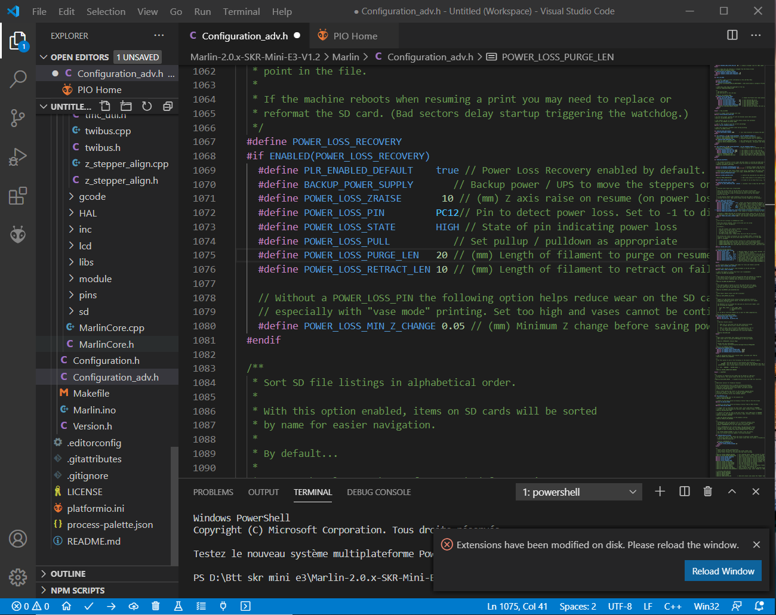Click the Explorer sidebar vertical scrollbar

pyautogui.click(x=174, y=506)
